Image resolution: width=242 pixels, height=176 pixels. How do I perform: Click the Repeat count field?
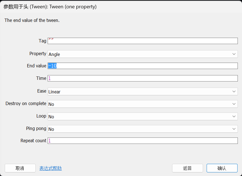click(x=143, y=141)
